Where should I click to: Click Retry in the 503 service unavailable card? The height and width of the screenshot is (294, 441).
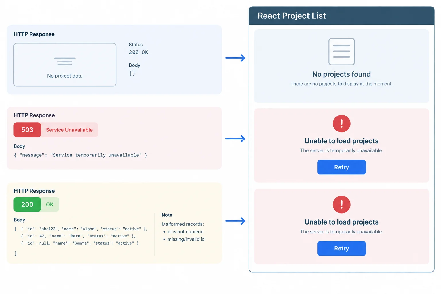341,167
